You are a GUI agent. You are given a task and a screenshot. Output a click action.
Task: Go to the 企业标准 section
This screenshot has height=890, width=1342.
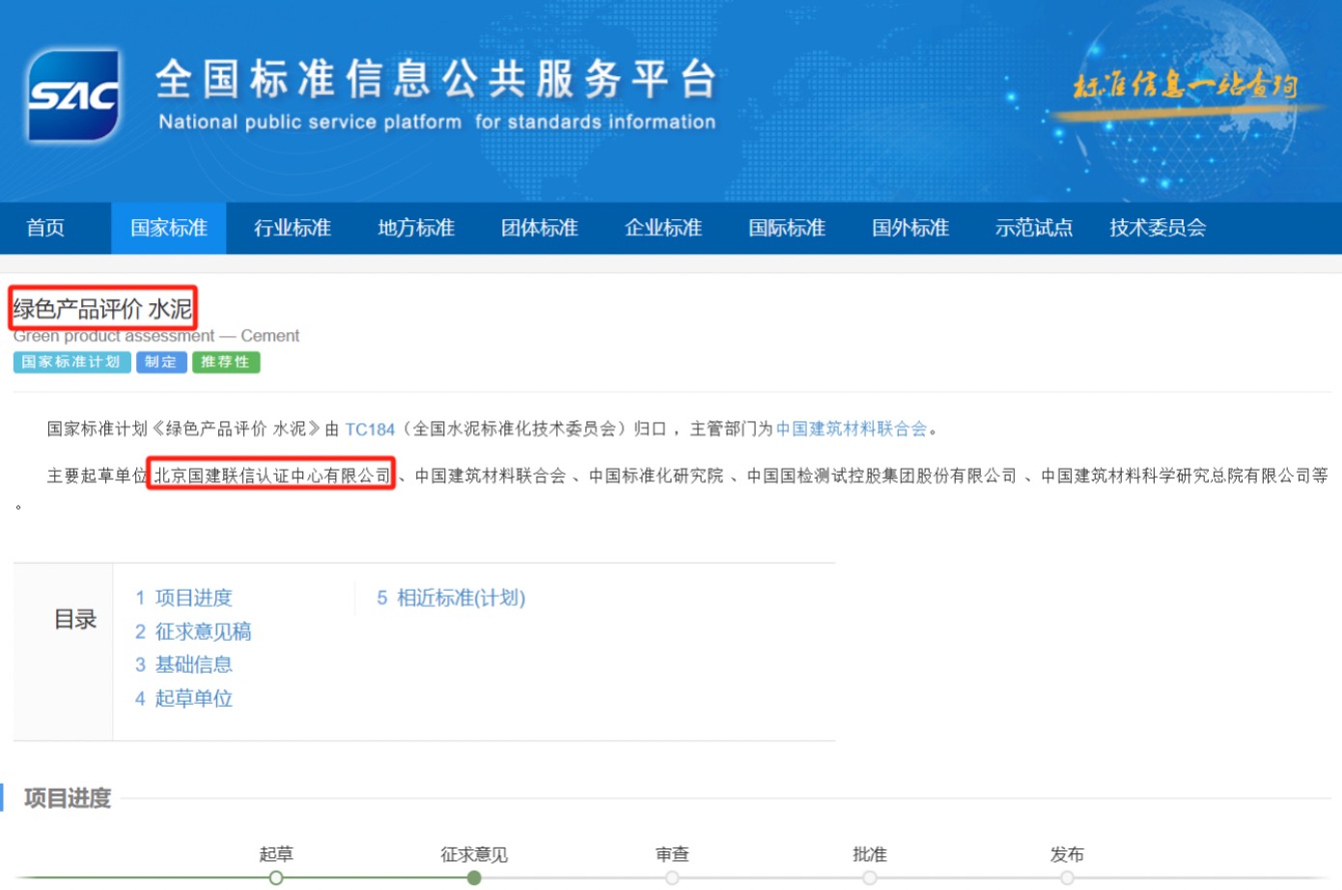point(662,228)
